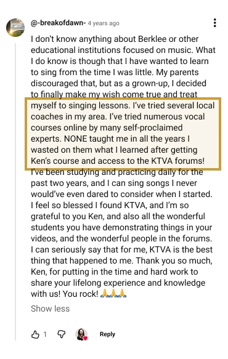Collapse the comment with Show less

click(50, 309)
